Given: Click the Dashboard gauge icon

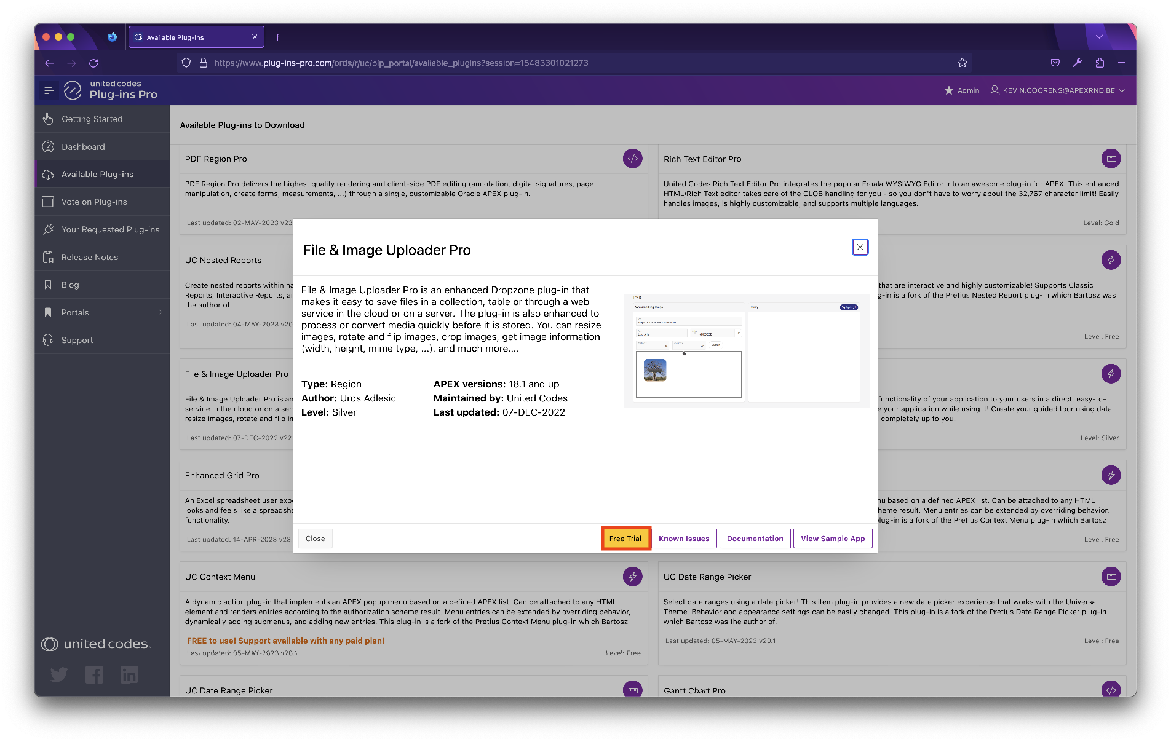Looking at the screenshot, I should point(48,146).
